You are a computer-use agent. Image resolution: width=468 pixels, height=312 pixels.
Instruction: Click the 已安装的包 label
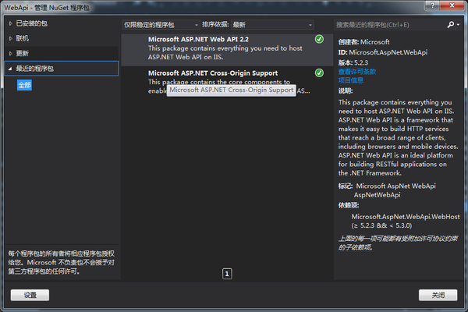tap(31, 23)
